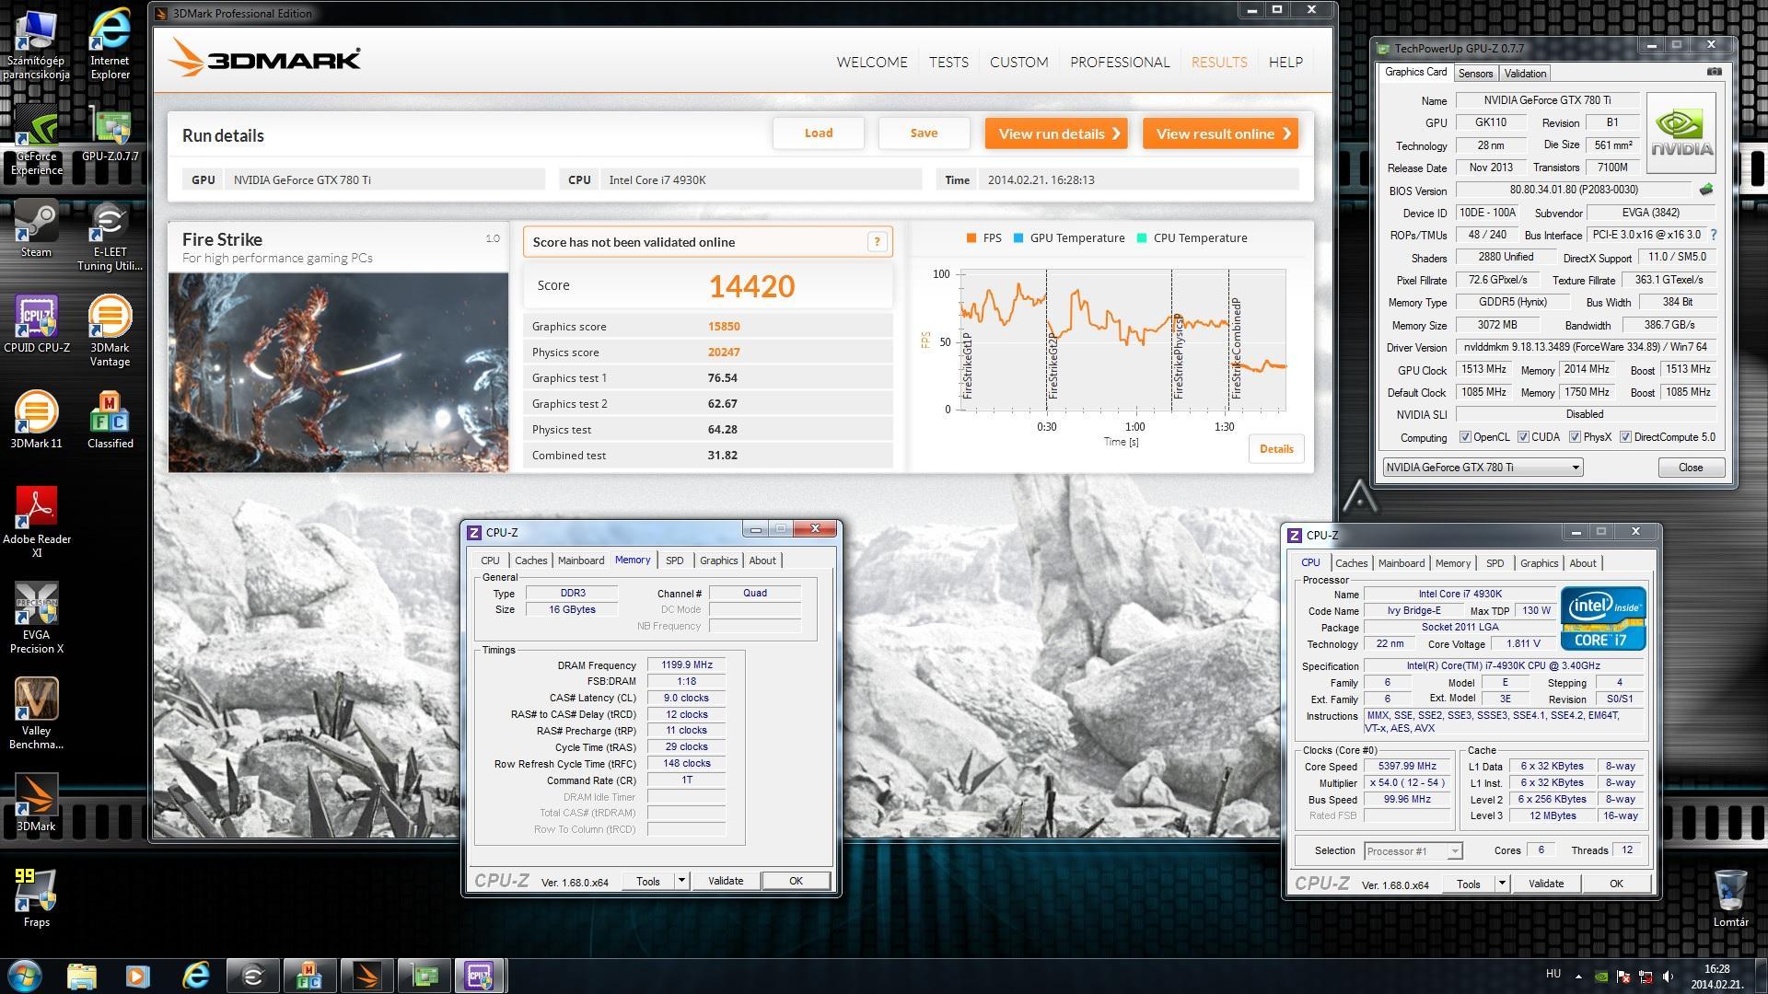Open the Caches tab in Memory CPU-Z window
This screenshot has width=1768, height=994.
[530, 561]
